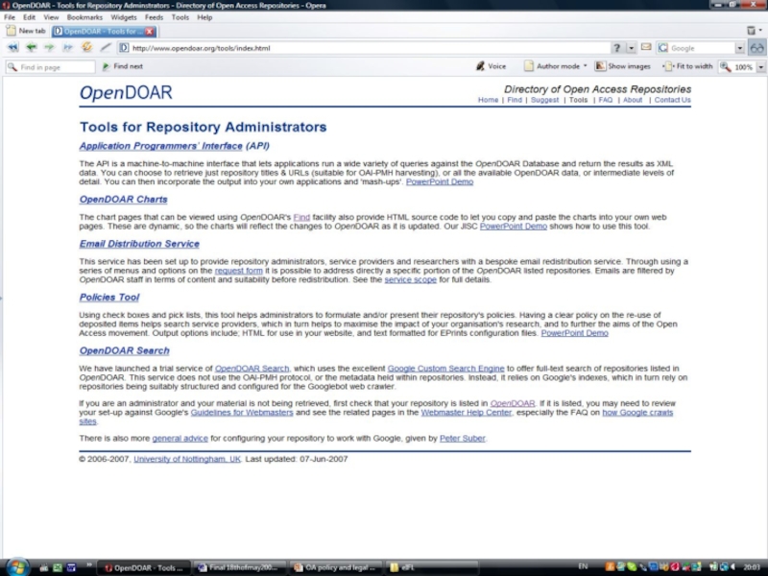768x576 pixels.
Task: Reload the page with the refresh icon
Action: [86, 47]
